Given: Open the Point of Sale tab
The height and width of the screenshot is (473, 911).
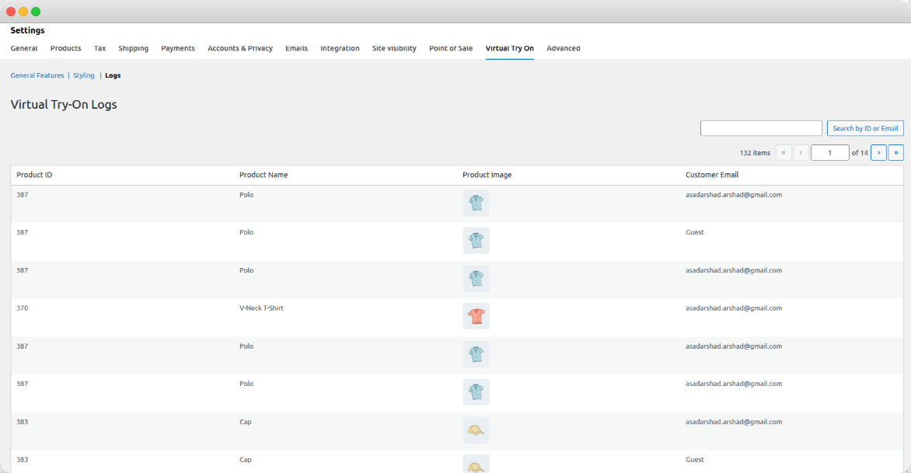Looking at the screenshot, I should tap(451, 48).
